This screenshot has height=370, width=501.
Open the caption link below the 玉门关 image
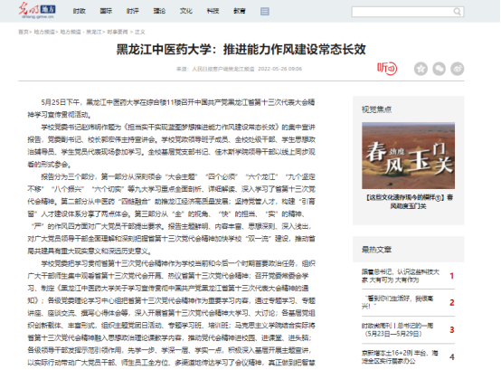(x=409, y=202)
